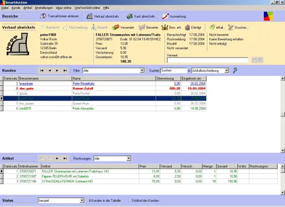Click the Vermerk text field
Viewport: 285px width, 207px height.
[207, 60]
